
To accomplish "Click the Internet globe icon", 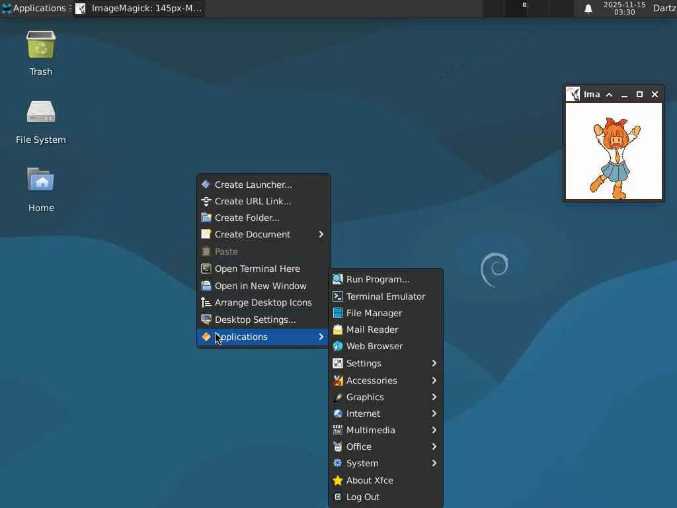I will [338, 413].
